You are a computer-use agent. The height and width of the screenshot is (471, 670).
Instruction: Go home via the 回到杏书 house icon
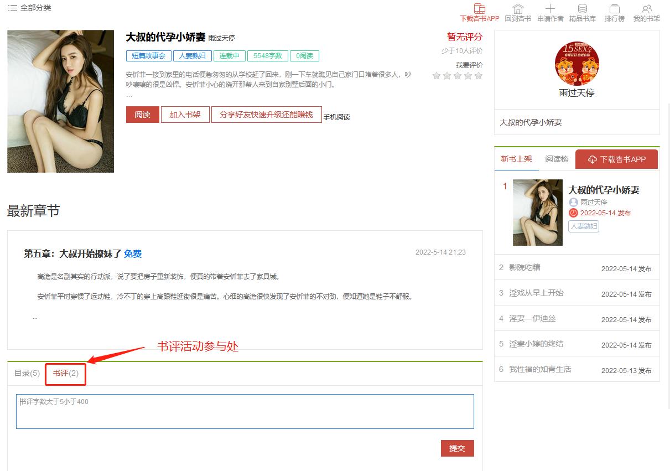[518, 9]
